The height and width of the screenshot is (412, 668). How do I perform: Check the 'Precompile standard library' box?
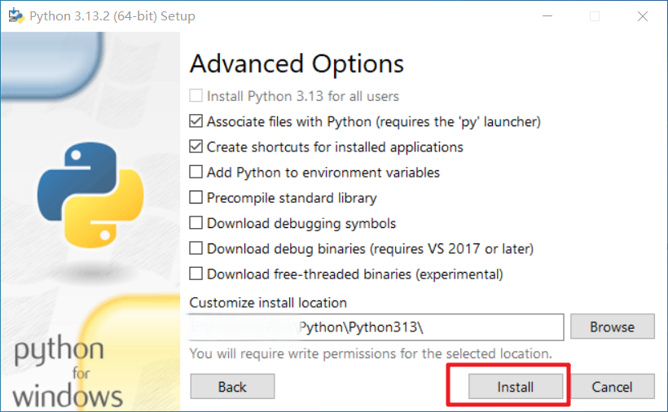click(196, 198)
